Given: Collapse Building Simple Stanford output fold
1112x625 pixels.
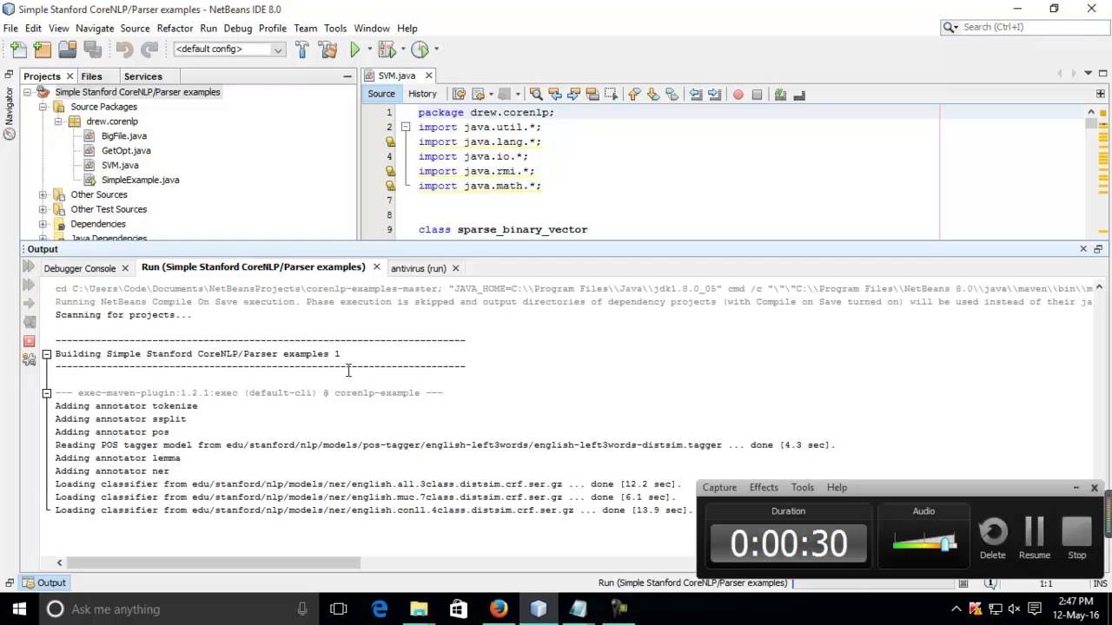Looking at the screenshot, I should pyautogui.click(x=47, y=354).
